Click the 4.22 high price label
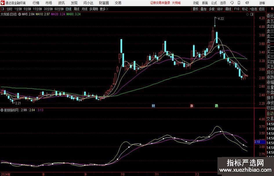The image size is (274, 176). 221,19
